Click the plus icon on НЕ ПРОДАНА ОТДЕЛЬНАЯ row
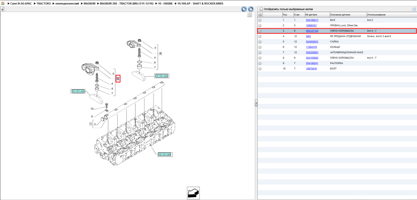The image size is (417, 200). click(260, 36)
